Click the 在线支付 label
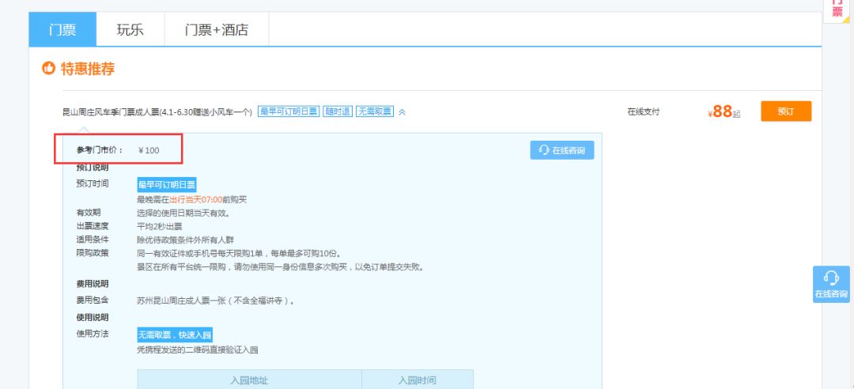 pyautogui.click(x=643, y=111)
